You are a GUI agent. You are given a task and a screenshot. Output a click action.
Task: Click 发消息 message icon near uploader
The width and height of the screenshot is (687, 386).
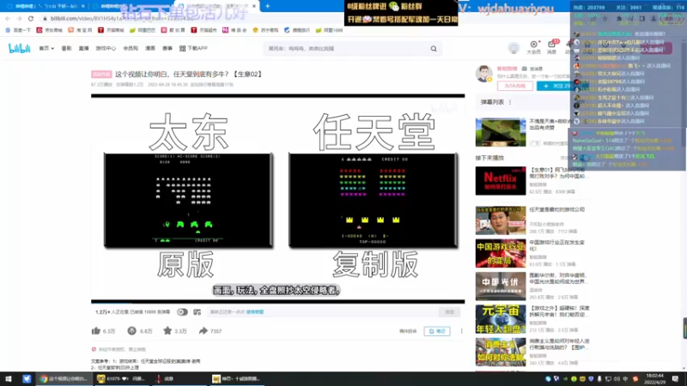532,69
